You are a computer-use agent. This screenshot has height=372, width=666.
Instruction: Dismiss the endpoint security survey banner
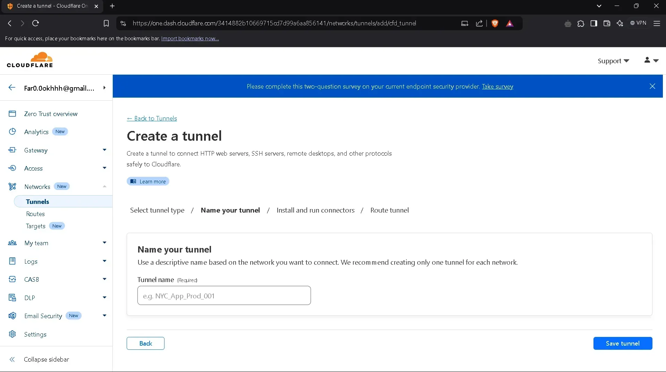(652, 86)
